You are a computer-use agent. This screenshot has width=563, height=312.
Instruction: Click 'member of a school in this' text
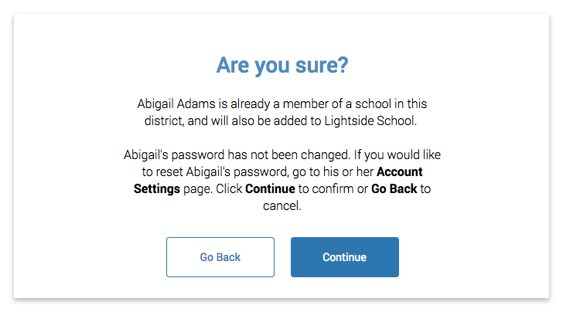point(355,104)
